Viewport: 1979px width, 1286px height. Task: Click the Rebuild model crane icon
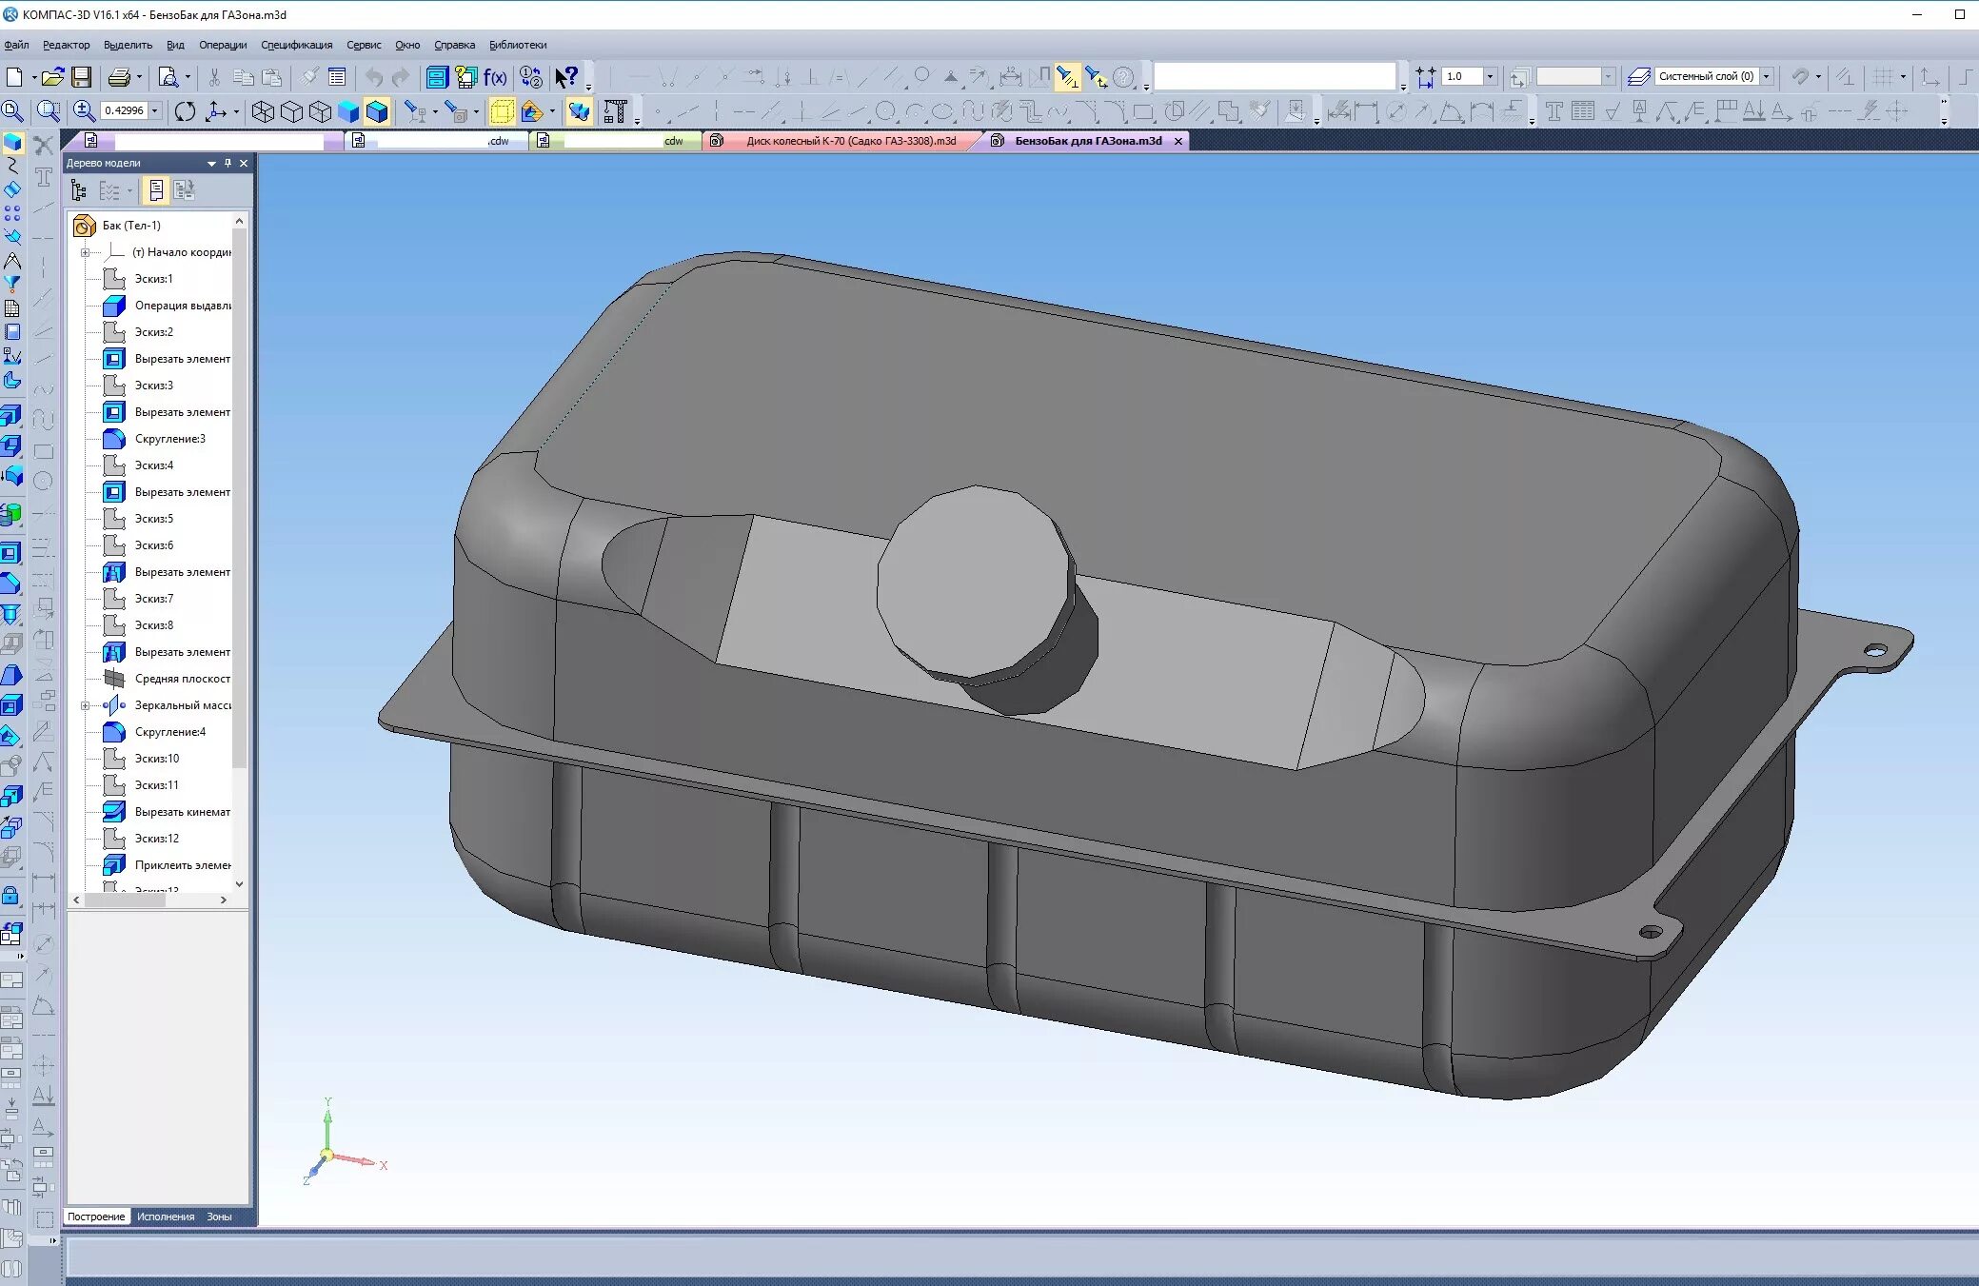[x=616, y=111]
